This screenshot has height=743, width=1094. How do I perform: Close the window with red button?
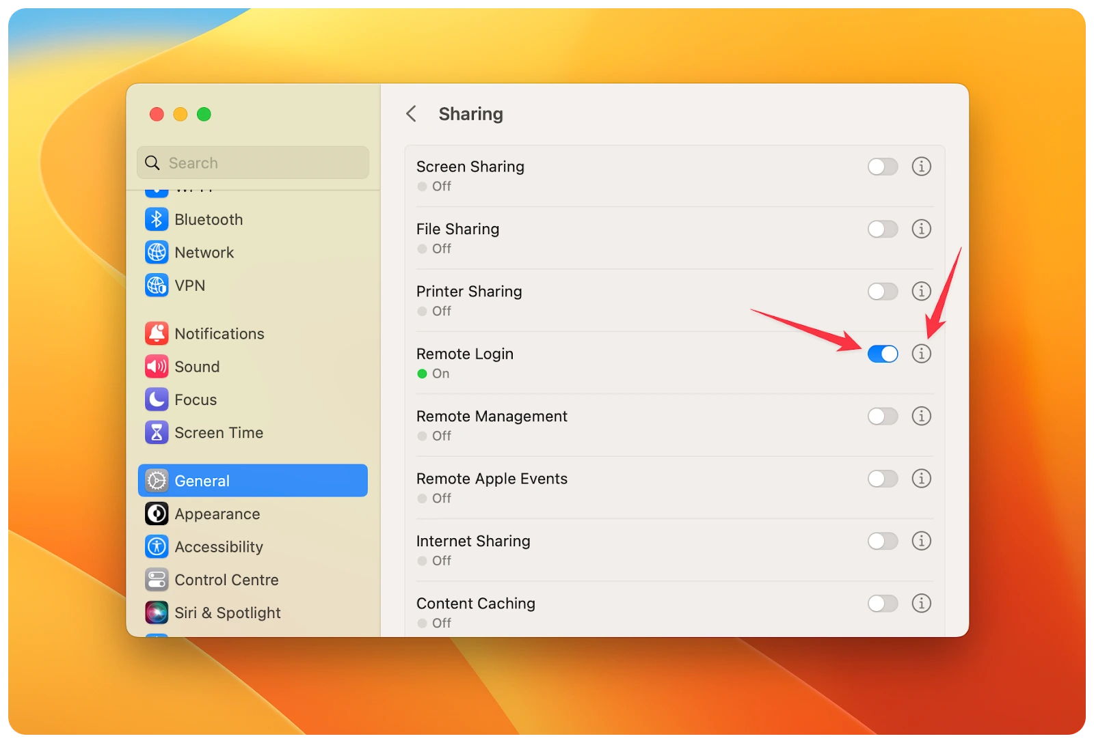[157, 114]
